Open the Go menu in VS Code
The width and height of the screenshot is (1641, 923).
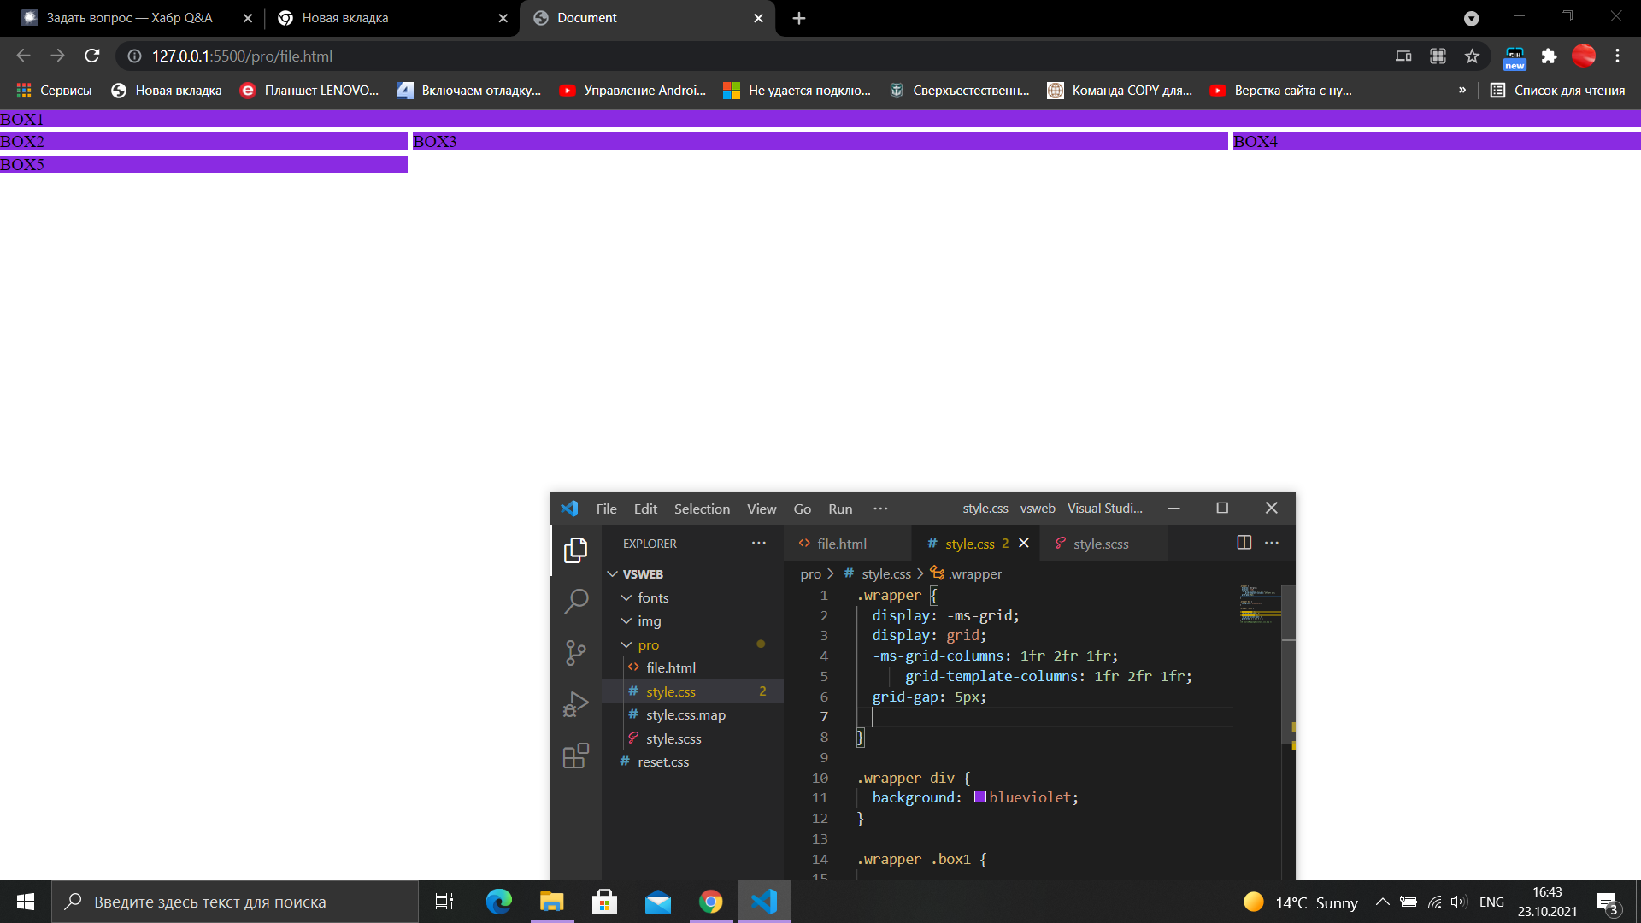pos(802,509)
